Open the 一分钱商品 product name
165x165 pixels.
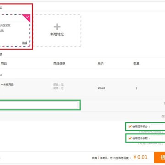pyautogui.click(x=7, y=84)
